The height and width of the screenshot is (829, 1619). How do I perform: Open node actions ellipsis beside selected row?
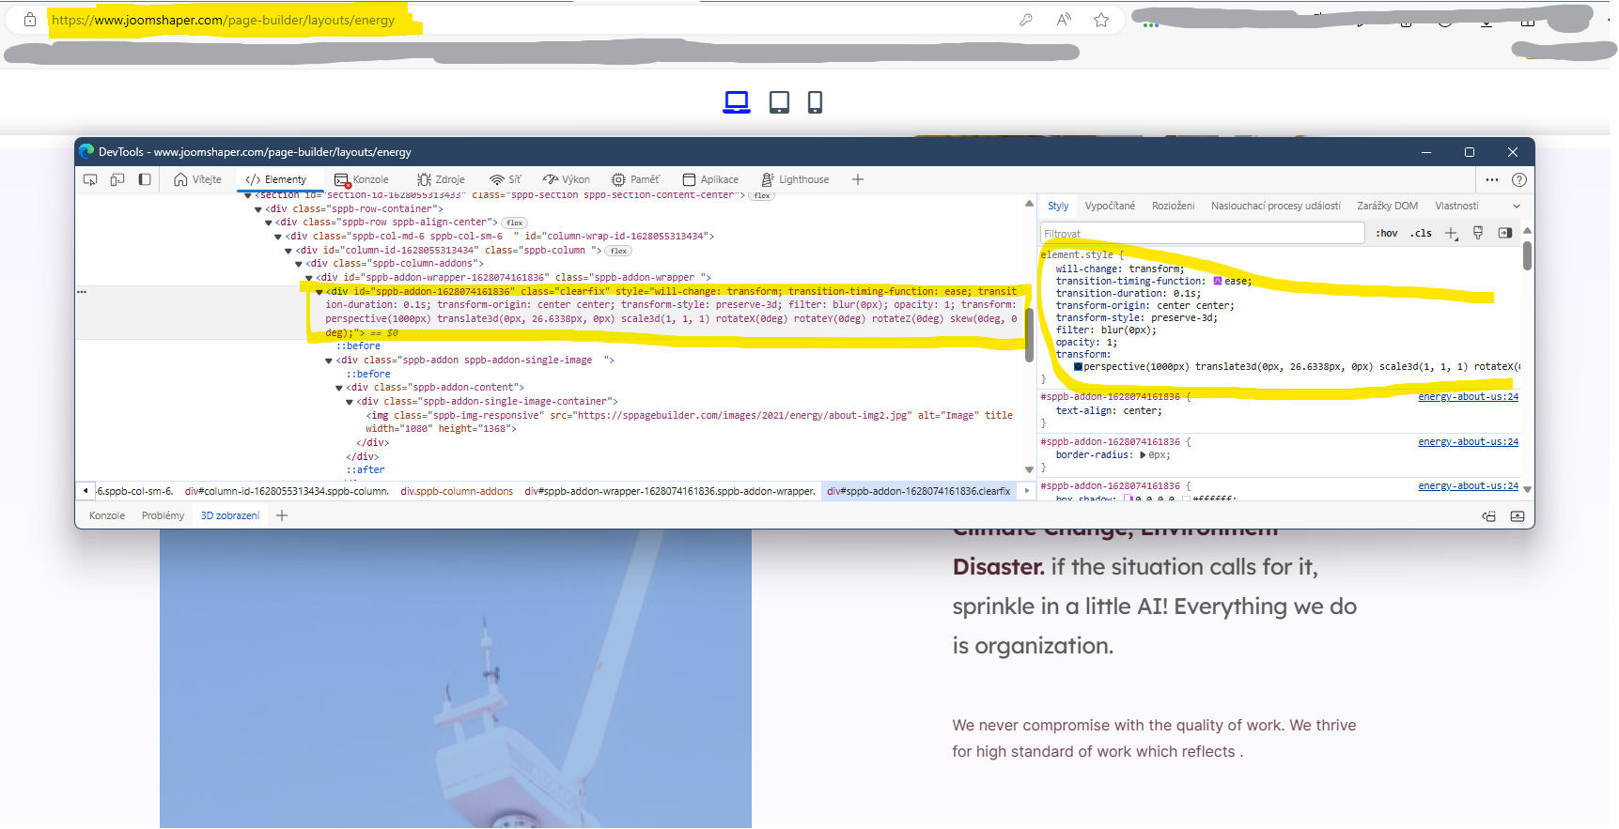[82, 292]
